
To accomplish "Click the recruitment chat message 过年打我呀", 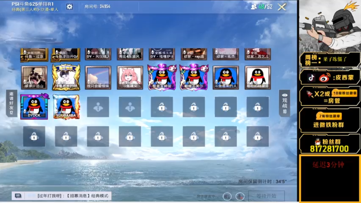I will pyautogui.click(x=73, y=196).
